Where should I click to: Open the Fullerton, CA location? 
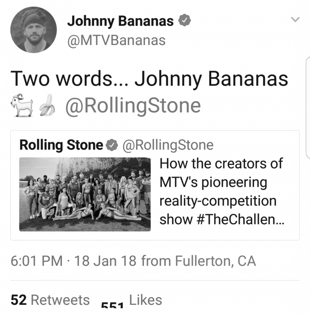pyautogui.click(x=216, y=261)
